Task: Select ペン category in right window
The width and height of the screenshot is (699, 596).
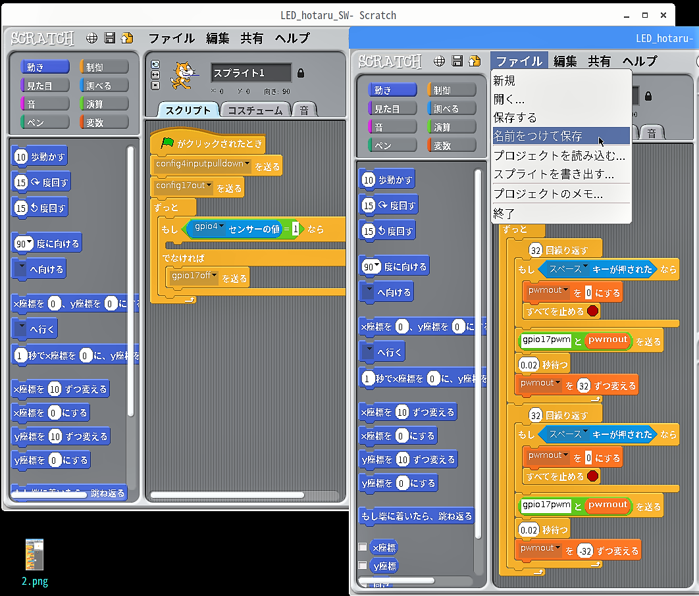Action: tap(393, 145)
